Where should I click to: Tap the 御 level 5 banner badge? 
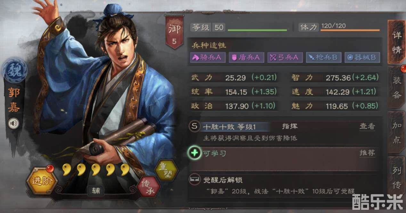click(174, 32)
